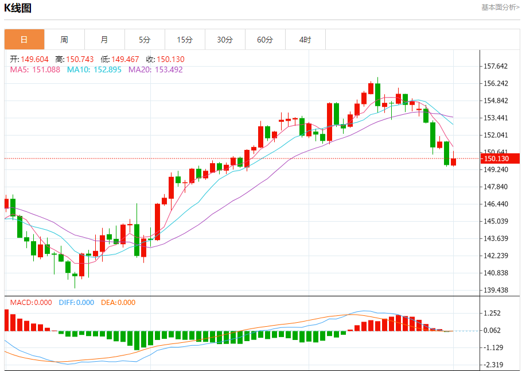Click the MA10 152.895 indicator label
This screenshot has width=522, height=371.
(x=94, y=69)
